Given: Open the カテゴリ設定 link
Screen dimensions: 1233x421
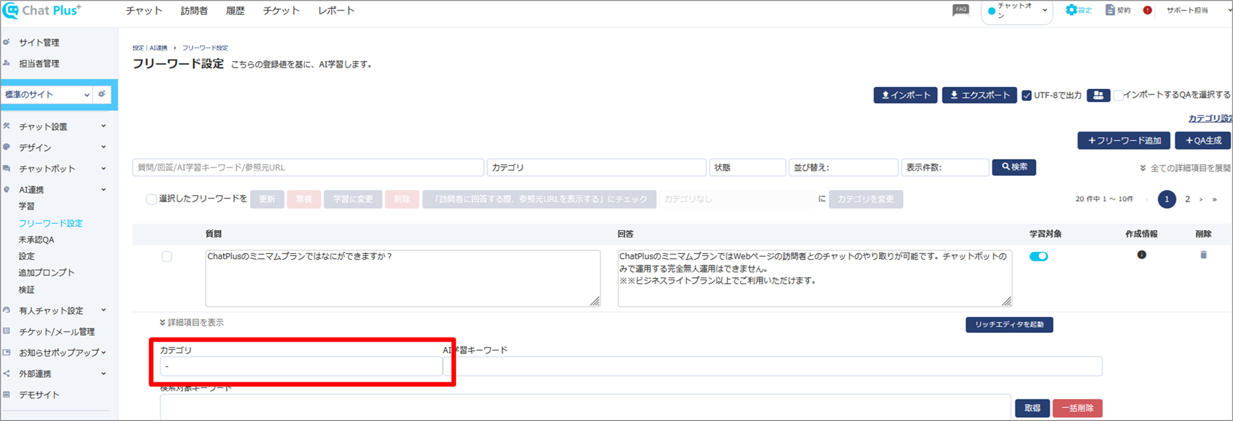Looking at the screenshot, I should coord(1210,118).
